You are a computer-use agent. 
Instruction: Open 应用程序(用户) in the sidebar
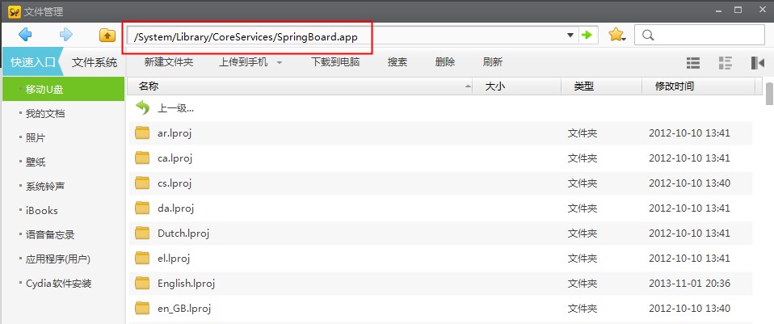(x=63, y=259)
